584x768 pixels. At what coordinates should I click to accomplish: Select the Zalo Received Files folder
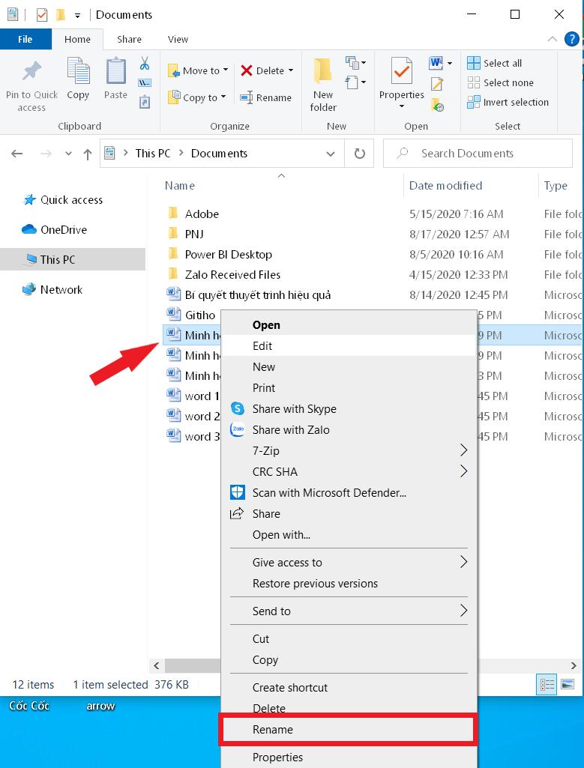[x=232, y=274]
